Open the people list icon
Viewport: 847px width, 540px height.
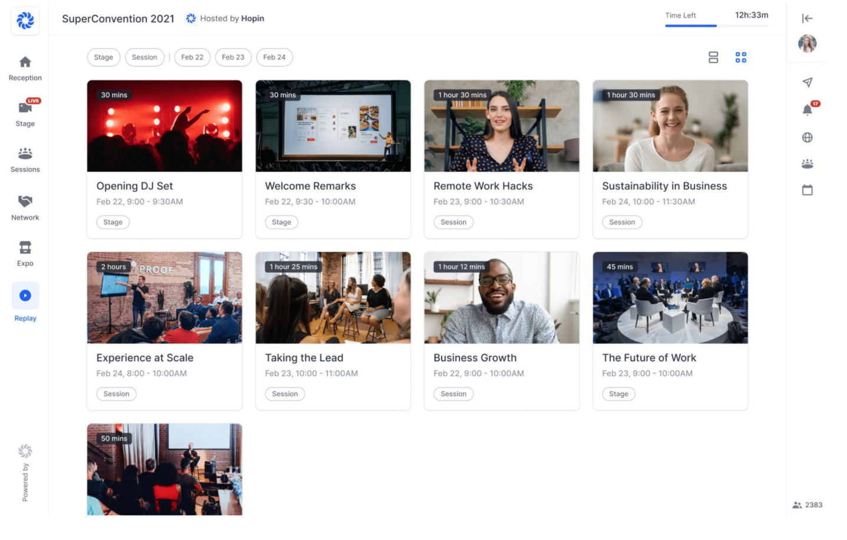point(808,164)
